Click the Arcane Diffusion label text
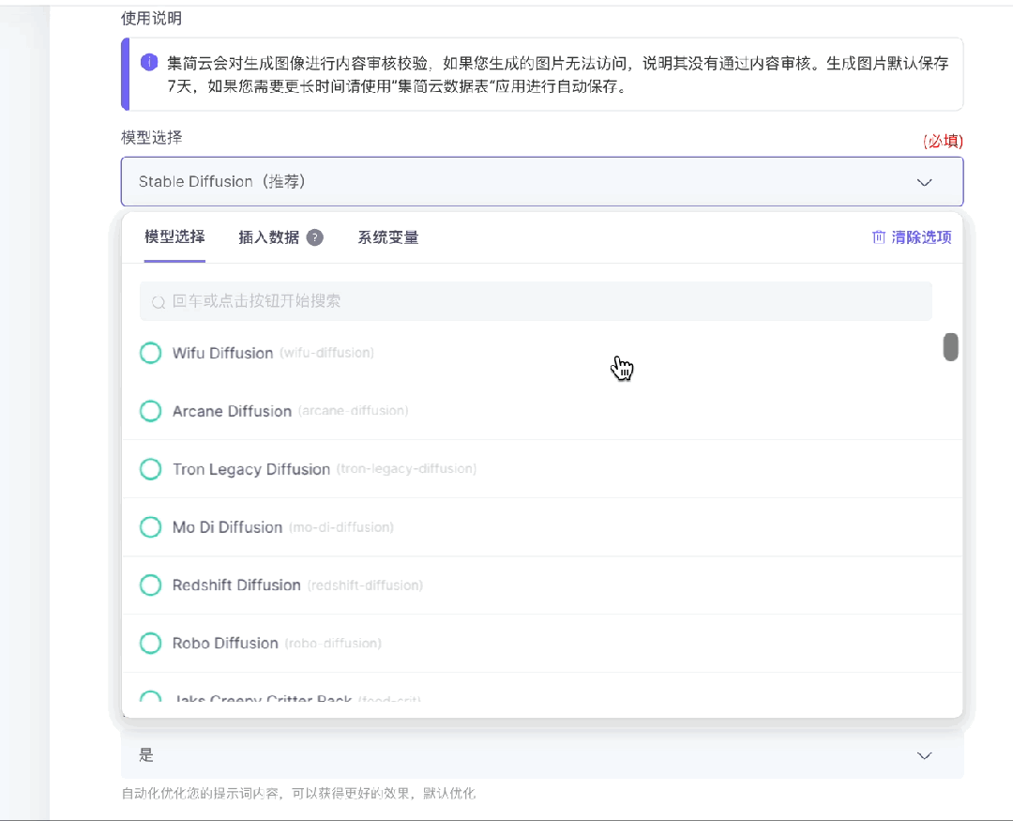 [x=232, y=411]
